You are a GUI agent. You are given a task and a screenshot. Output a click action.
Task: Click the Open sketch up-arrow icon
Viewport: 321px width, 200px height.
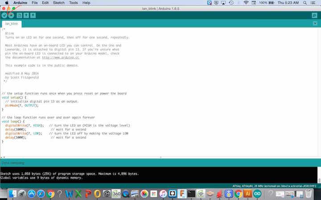click(26, 15)
